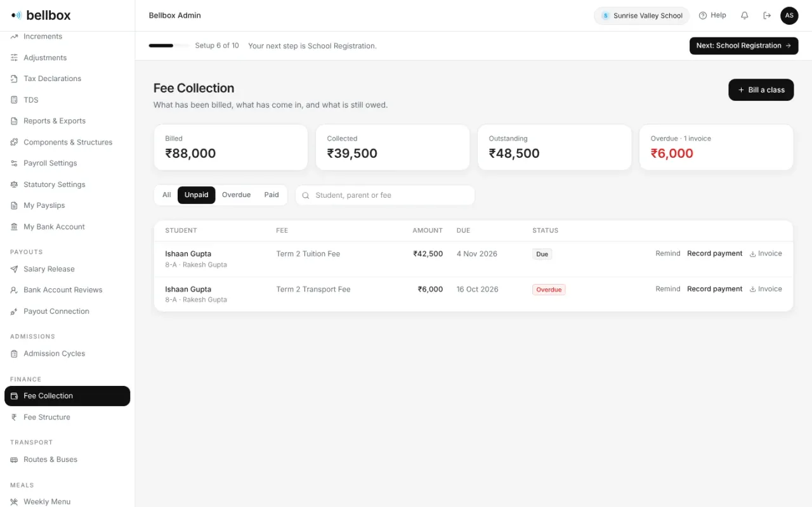This screenshot has width=812, height=507.
Task: Open notifications bell icon
Action: click(745, 15)
